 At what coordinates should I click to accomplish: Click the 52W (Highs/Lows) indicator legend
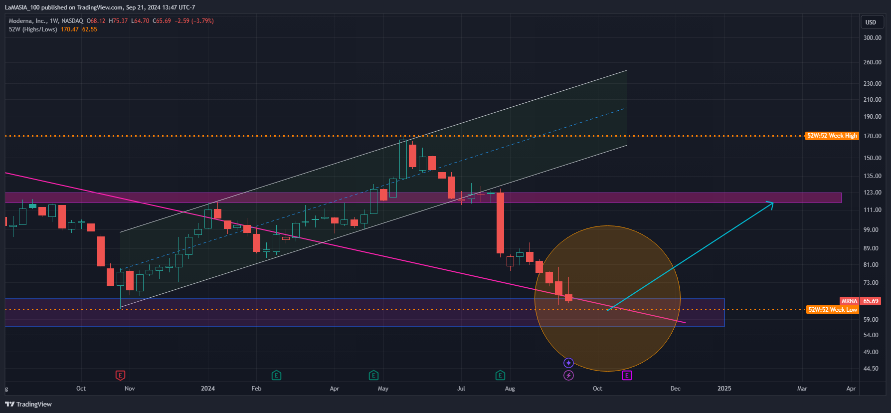click(x=33, y=29)
